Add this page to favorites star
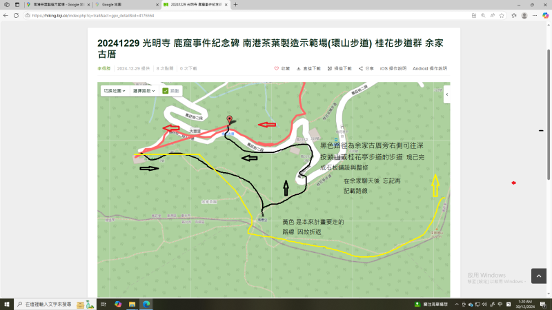 click(x=502, y=15)
